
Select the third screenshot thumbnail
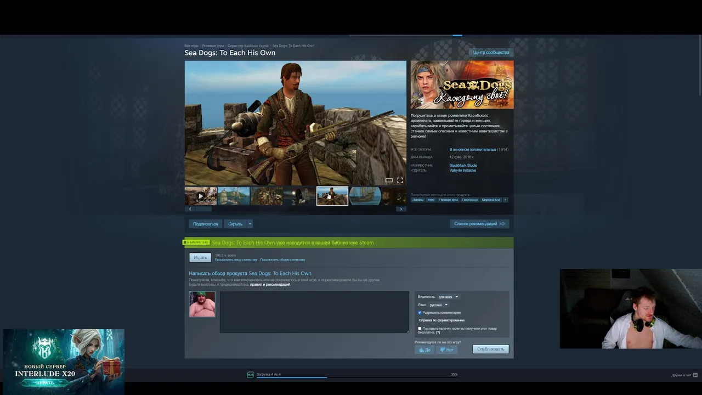pyautogui.click(x=267, y=196)
